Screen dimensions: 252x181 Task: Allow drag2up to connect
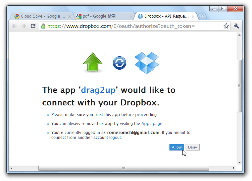coord(176,147)
